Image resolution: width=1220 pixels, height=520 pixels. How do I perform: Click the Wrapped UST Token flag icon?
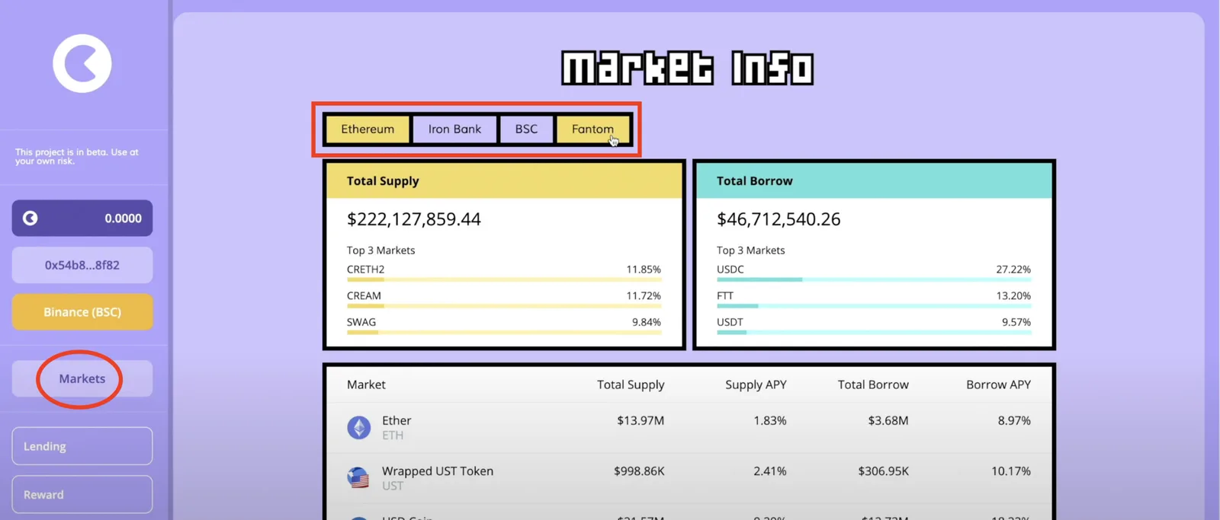(x=358, y=477)
